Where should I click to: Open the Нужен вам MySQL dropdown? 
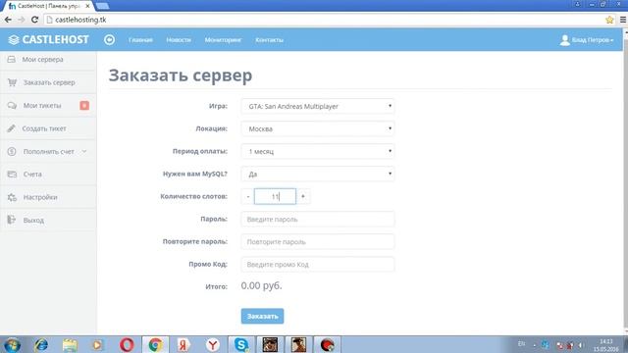[318, 175]
